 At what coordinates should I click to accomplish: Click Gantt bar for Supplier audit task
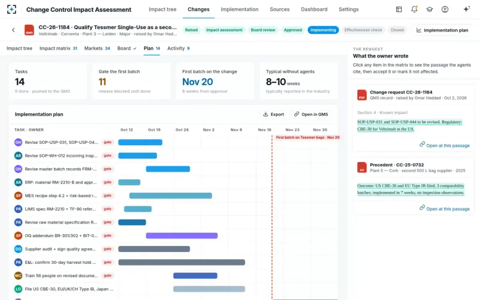(x=154, y=249)
